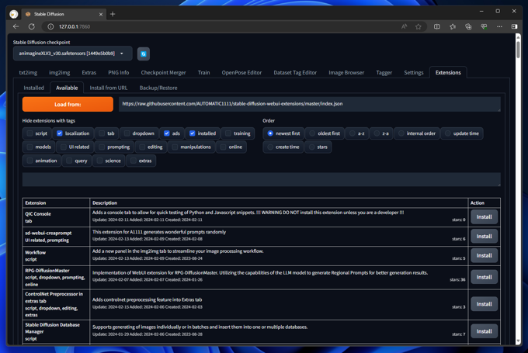Reload the page with refresh icon

click(x=32, y=26)
